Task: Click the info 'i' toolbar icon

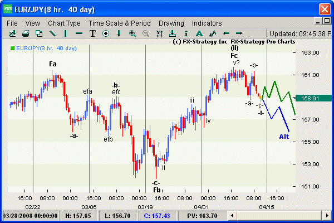Action: click(186, 33)
